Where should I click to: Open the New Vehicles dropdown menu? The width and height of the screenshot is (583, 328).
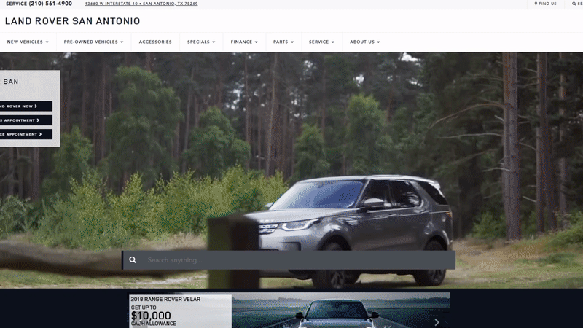click(28, 42)
